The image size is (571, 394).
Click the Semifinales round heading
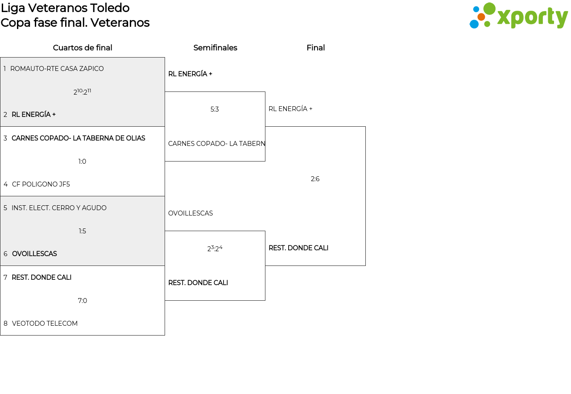pos(215,48)
